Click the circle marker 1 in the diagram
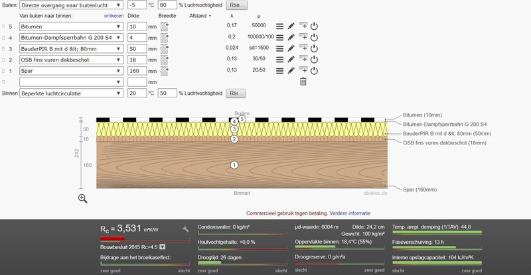Screen dimensions: 531x275 pos(234,165)
